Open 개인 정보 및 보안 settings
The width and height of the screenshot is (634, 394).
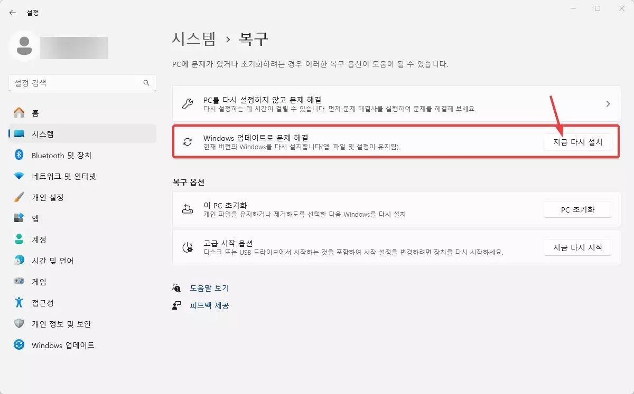pyautogui.click(x=62, y=324)
